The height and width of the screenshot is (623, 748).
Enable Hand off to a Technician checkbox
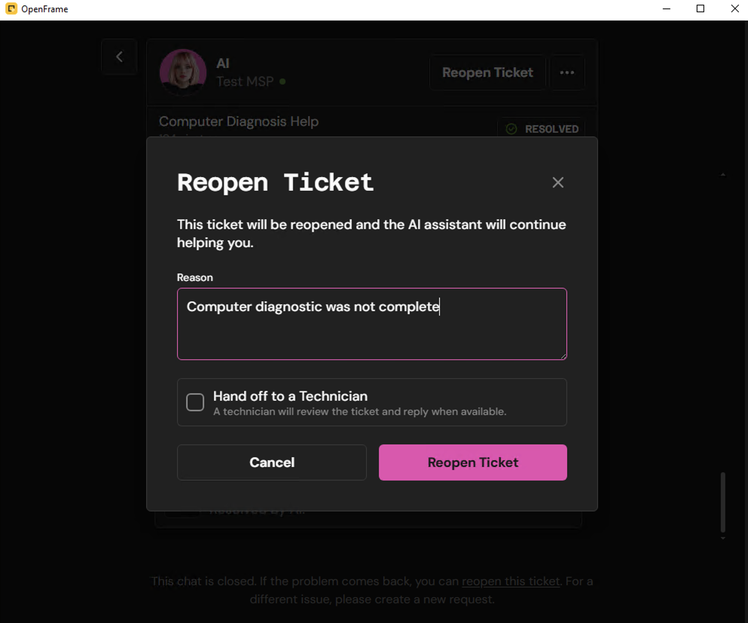click(x=195, y=402)
